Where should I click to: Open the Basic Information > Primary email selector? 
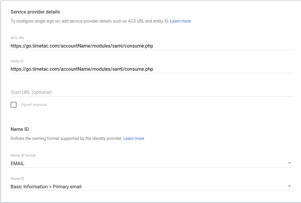click(x=46, y=187)
